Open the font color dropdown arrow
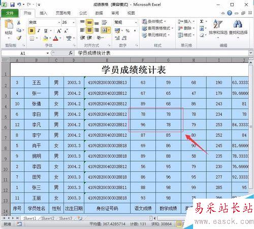254x229 pixels. pyautogui.click(x=60, y=39)
